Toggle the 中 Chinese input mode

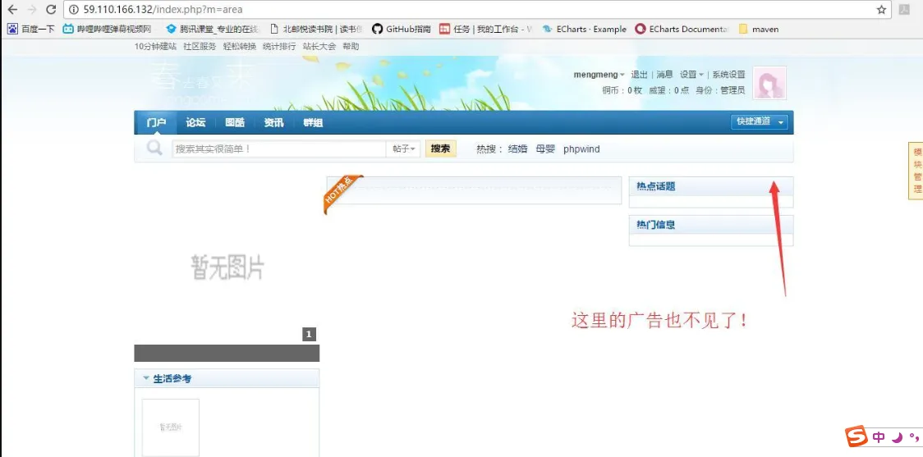pyautogui.click(x=879, y=437)
